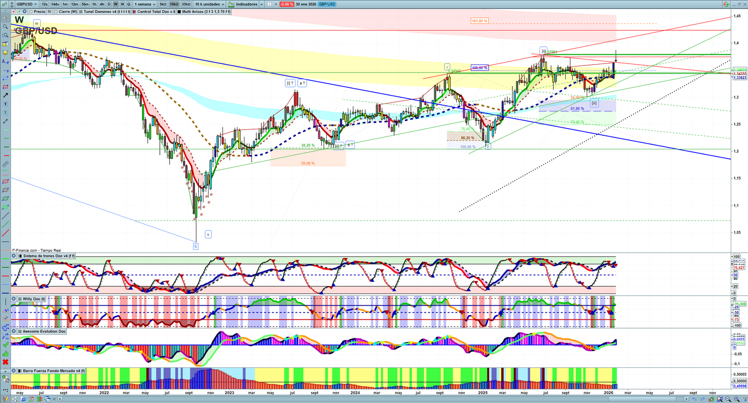Toggle Tunel Domenec v4 indicator swatch

pyautogui.click(x=81, y=12)
